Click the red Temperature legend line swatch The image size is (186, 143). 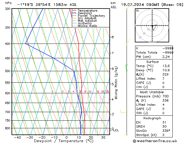tap(74, 11)
